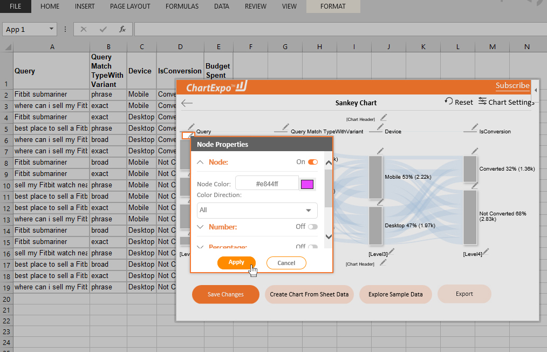Viewport: 547px width, 352px height.
Task: Open the Color Direction dropdown
Action: (257, 210)
